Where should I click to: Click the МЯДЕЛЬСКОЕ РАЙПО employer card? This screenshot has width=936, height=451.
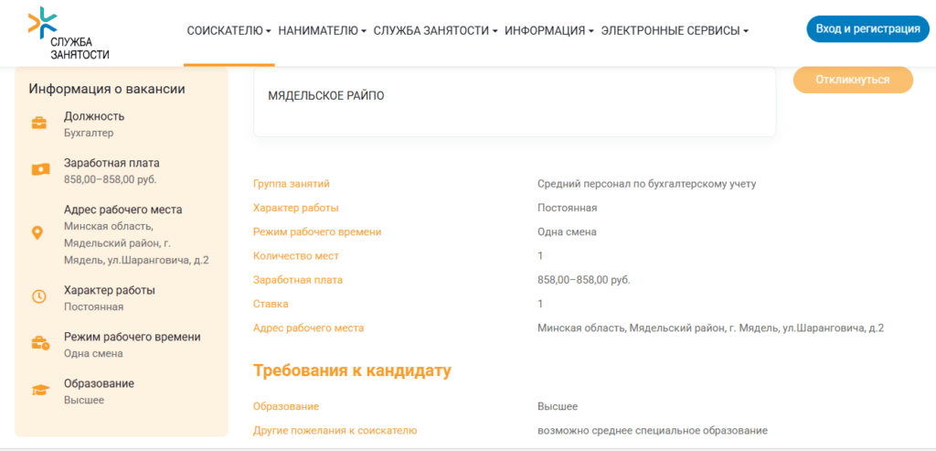point(515,101)
